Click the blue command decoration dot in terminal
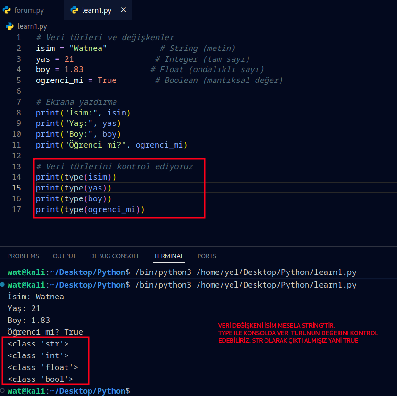This screenshot has width=397, height=396. click(2, 284)
